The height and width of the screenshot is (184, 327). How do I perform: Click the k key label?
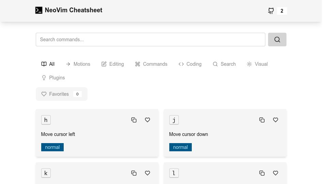coord(46,173)
